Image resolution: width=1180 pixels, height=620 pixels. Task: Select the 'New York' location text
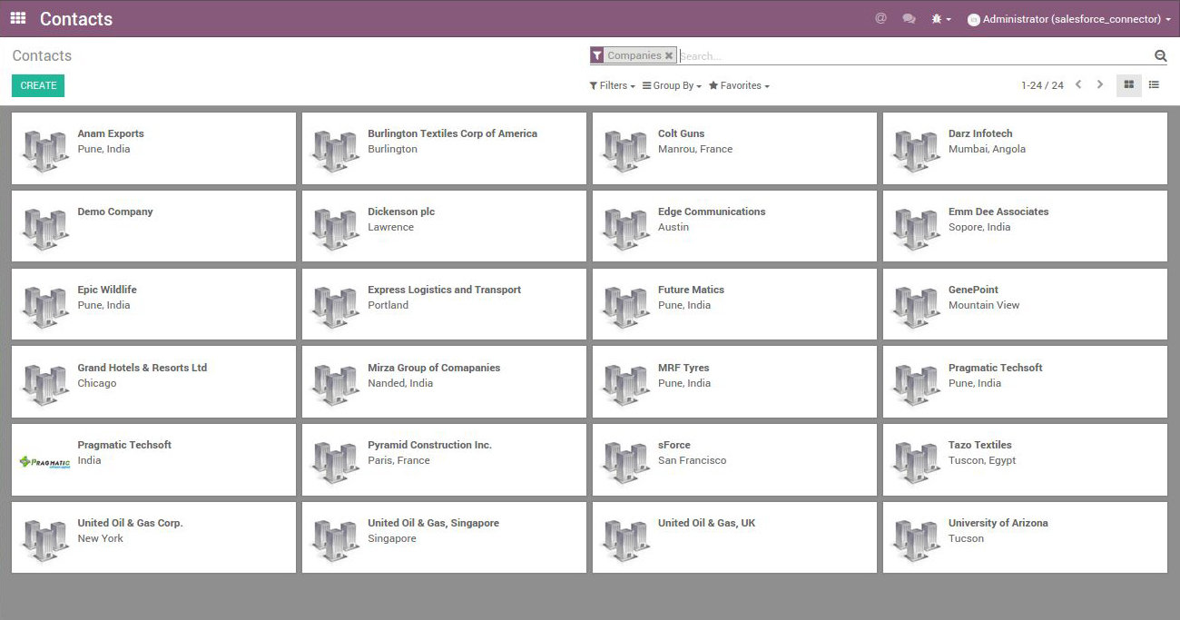tap(100, 538)
